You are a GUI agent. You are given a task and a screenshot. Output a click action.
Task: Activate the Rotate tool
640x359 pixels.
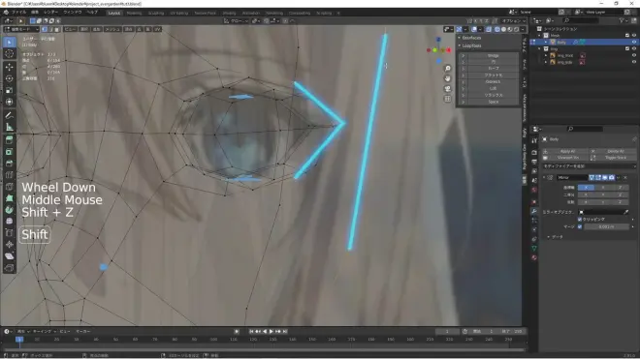[10, 78]
